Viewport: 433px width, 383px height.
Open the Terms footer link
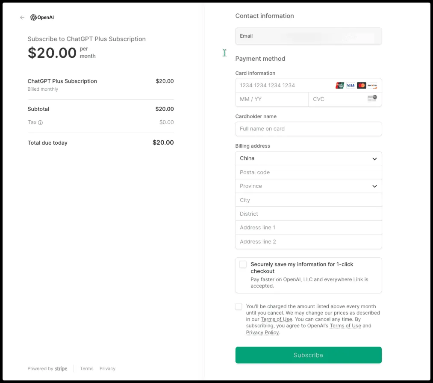click(87, 368)
